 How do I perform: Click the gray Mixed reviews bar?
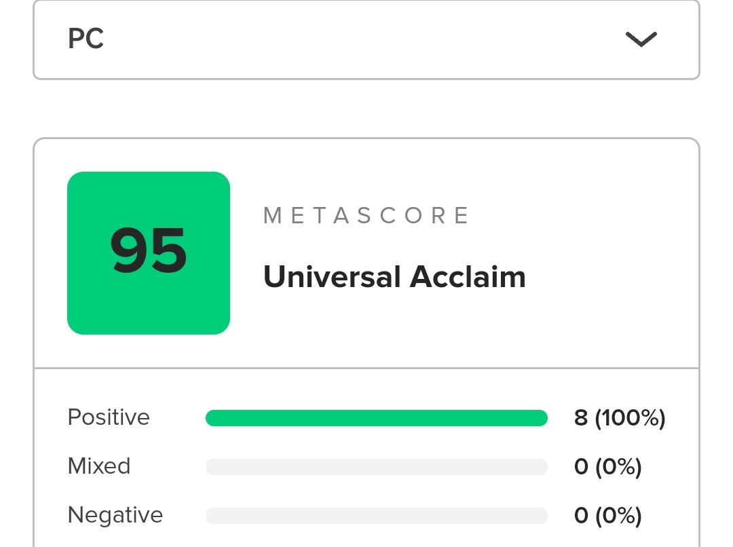(x=376, y=467)
